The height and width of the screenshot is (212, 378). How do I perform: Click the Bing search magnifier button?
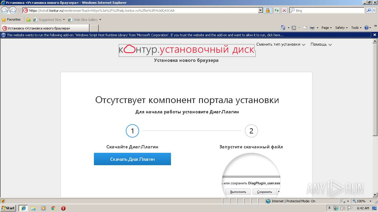click(x=369, y=10)
